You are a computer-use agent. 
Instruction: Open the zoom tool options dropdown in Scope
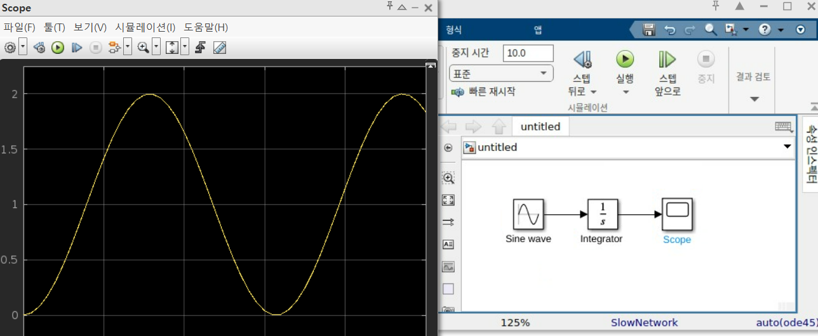(156, 47)
